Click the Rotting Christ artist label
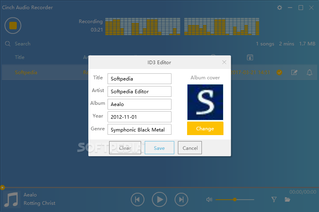This screenshot has width=319, height=212. [x=40, y=203]
